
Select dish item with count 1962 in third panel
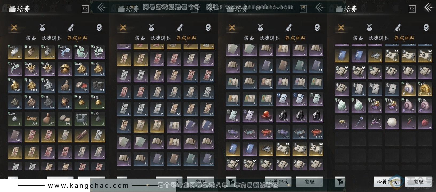(x=299, y=132)
